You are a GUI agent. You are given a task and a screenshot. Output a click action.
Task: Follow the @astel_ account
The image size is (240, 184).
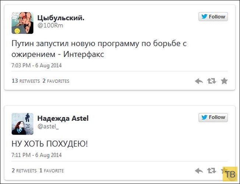coord(213,117)
